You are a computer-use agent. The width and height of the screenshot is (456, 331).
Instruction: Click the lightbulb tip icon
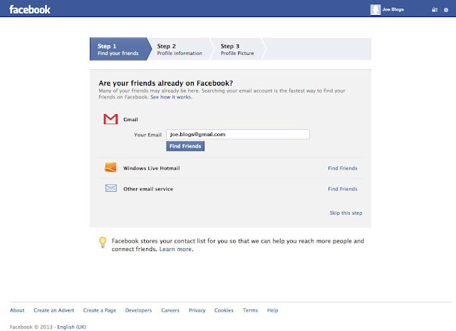[x=103, y=242]
